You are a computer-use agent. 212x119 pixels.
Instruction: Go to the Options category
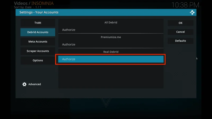click(x=38, y=60)
